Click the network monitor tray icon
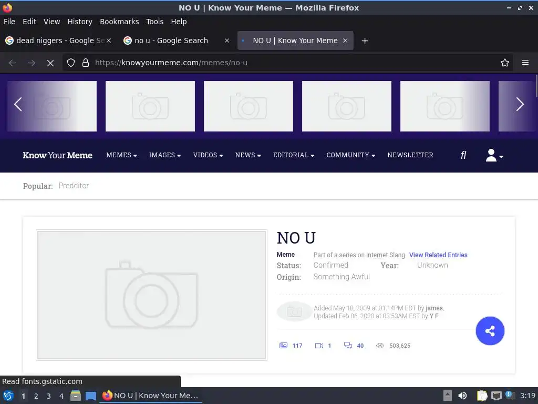Image resolution: width=538 pixels, height=404 pixels. [x=496, y=396]
